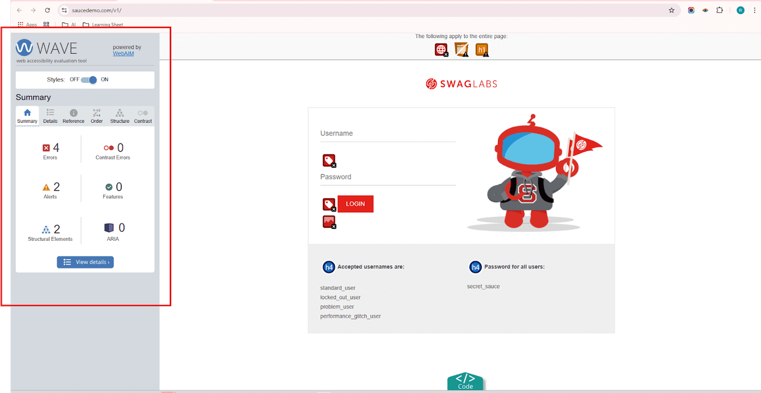Viewport: 761px width, 393px height.
Task: Click the missing label icon beside LOGIN
Action: point(329,204)
